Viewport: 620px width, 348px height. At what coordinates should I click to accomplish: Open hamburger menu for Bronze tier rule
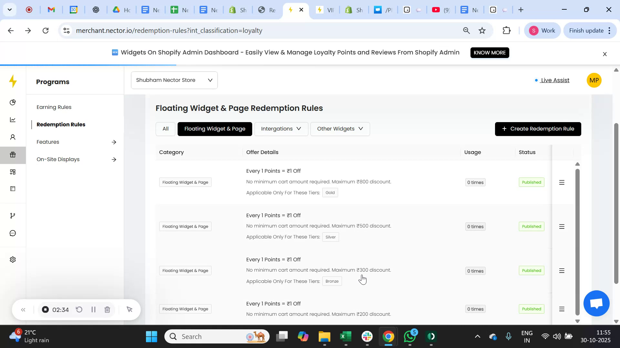(x=562, y=271)
